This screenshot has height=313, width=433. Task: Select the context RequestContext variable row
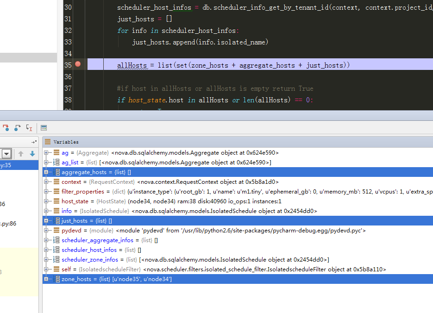(238, 182)
